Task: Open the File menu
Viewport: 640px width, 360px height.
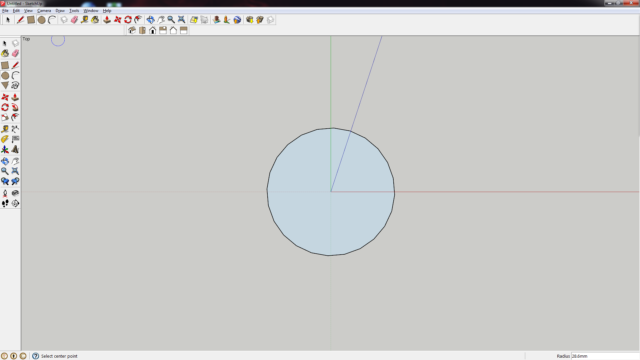Action: (5, 11)
